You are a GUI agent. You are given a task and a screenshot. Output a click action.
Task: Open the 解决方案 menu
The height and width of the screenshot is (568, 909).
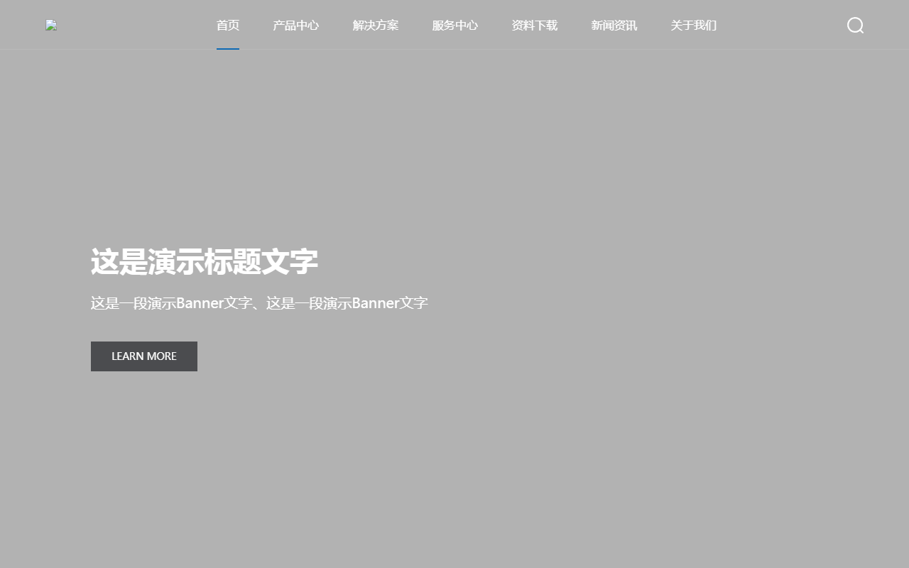tap(376, 26)
